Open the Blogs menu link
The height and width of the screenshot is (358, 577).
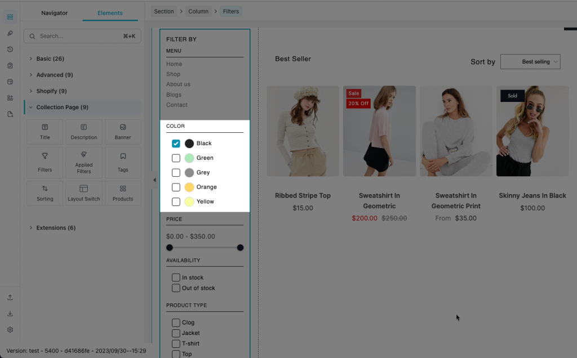pyautogui.click(x=174, y=95)
